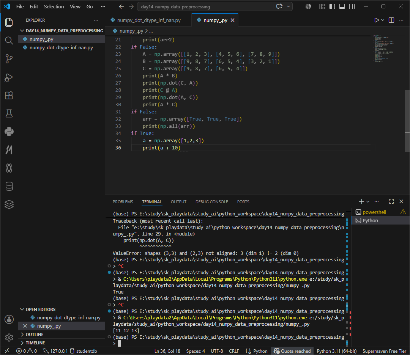Change end of line CRLF setting

coord(234,351)
